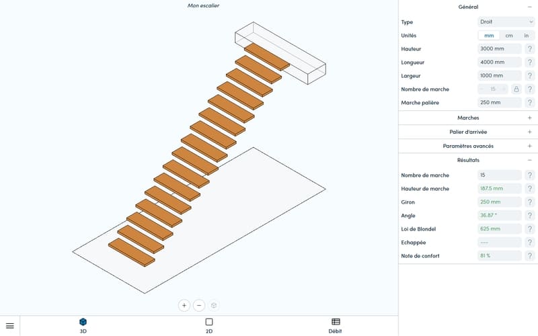Select in units
Screen dimensions: 538x336
[527, 36]
